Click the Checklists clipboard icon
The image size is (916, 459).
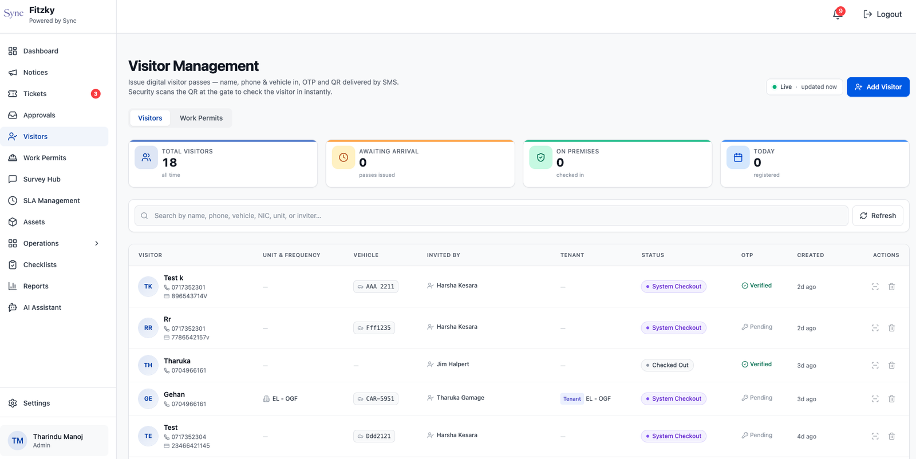(13, 265)
